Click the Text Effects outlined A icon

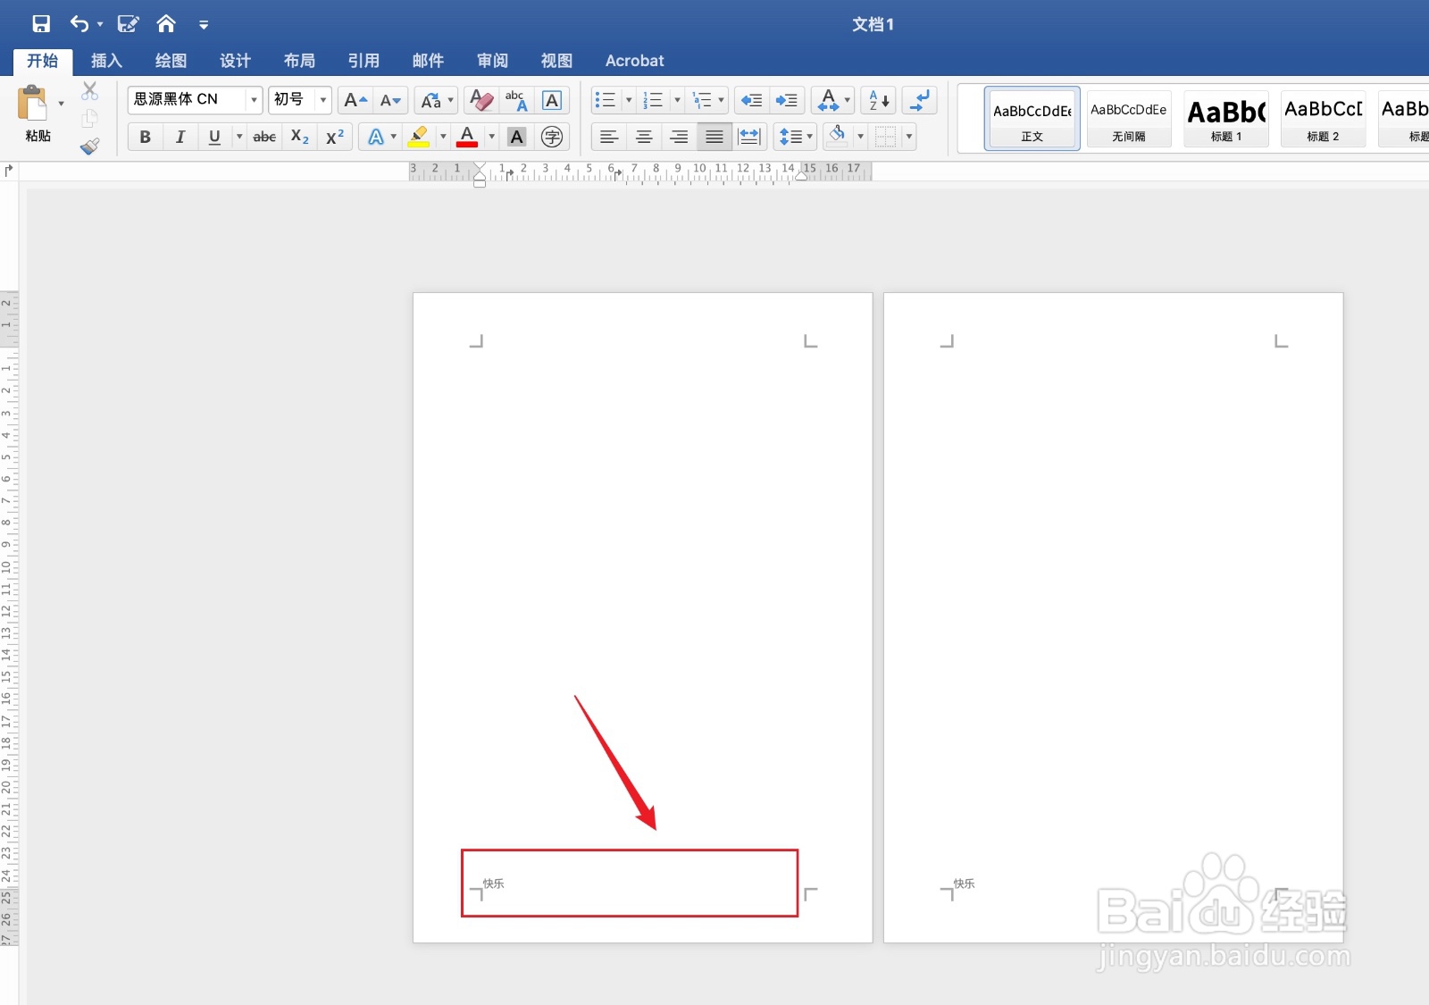point(376,137)
